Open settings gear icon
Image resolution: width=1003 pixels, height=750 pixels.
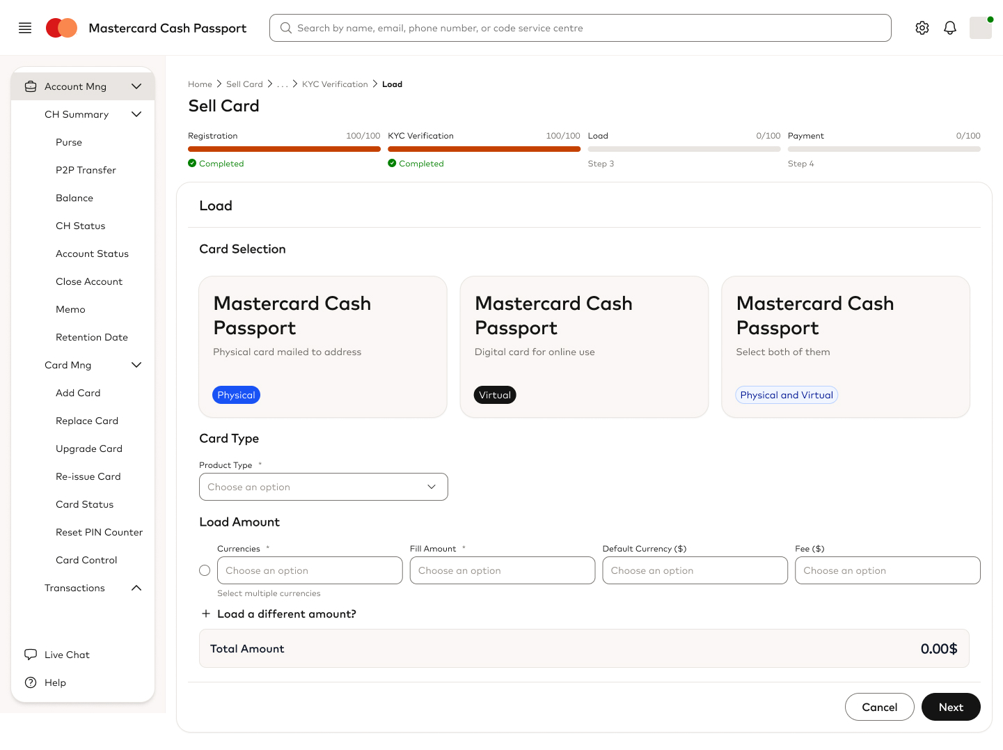point(922,28)
